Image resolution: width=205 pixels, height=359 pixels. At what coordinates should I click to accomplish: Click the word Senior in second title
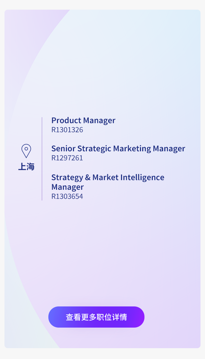63,149
